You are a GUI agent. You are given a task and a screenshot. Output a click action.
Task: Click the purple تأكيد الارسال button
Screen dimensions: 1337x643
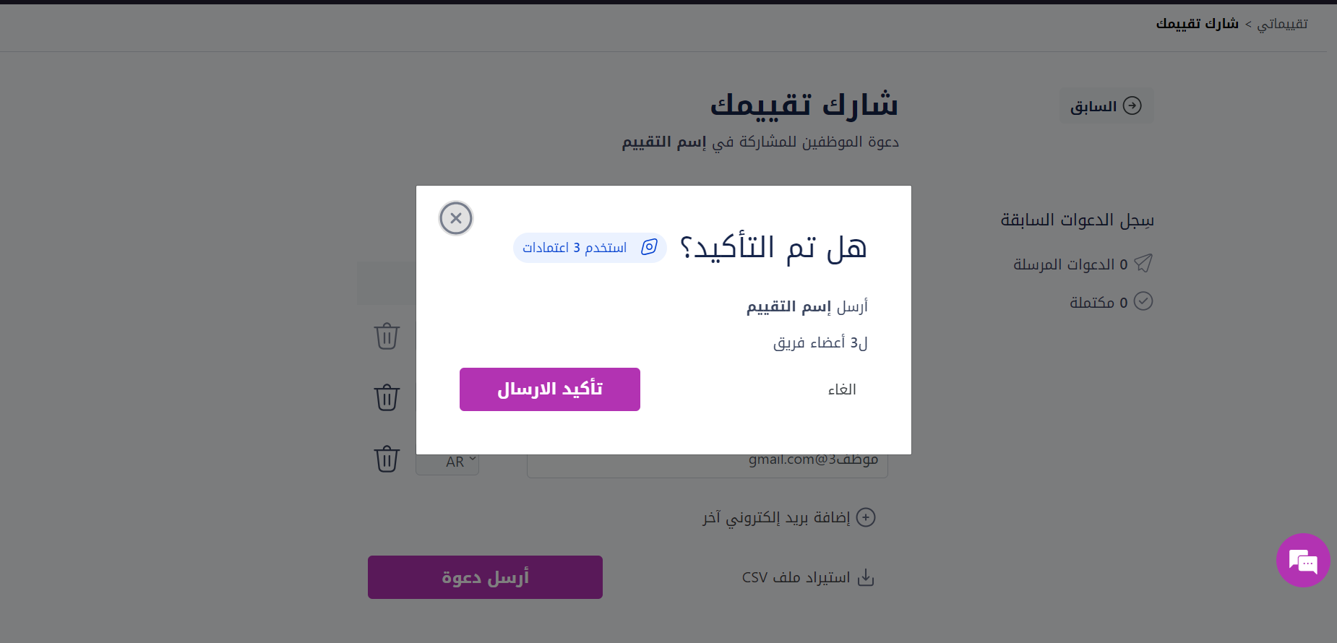pos(550,389)
